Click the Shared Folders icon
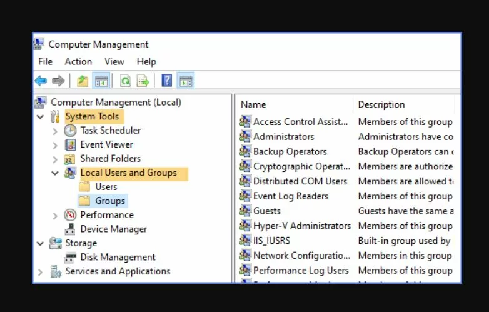The width and height of the screenshot is (489, 312). (x=69, y=159)
